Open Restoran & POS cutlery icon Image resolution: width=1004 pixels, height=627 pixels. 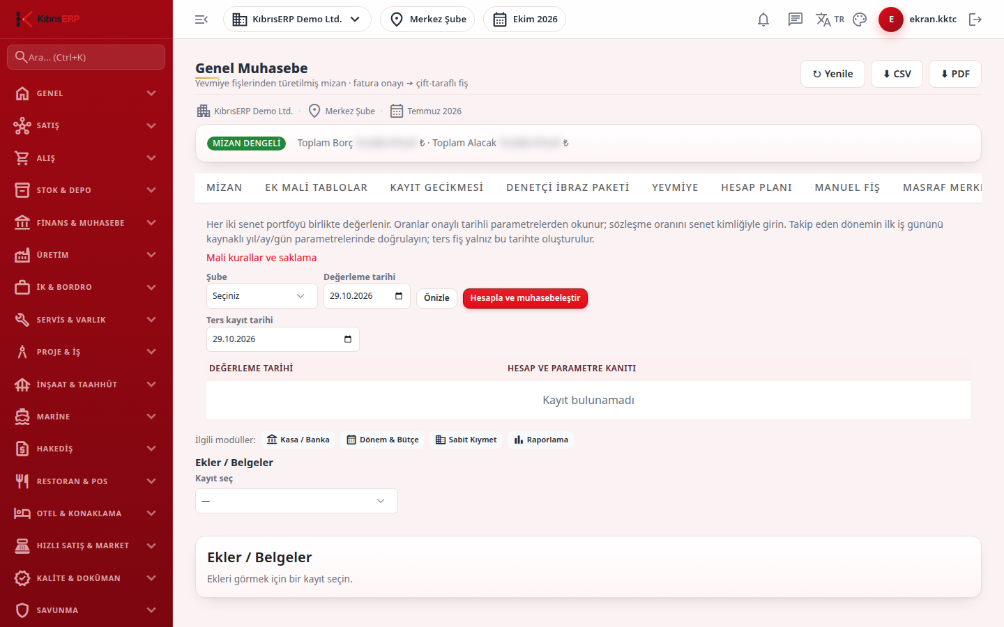pos(22,481)
